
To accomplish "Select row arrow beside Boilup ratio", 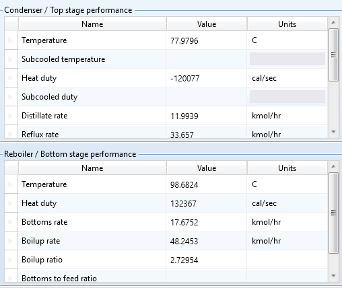I will pos(10,260).
